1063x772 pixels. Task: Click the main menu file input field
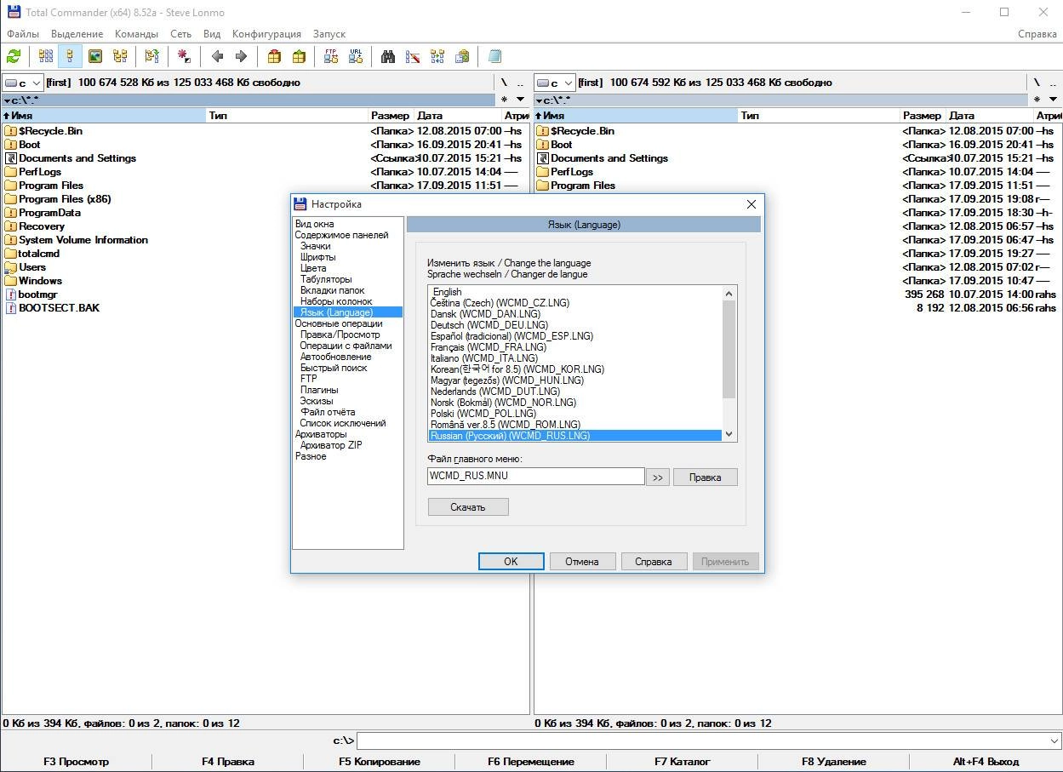(x=535, y=476)
